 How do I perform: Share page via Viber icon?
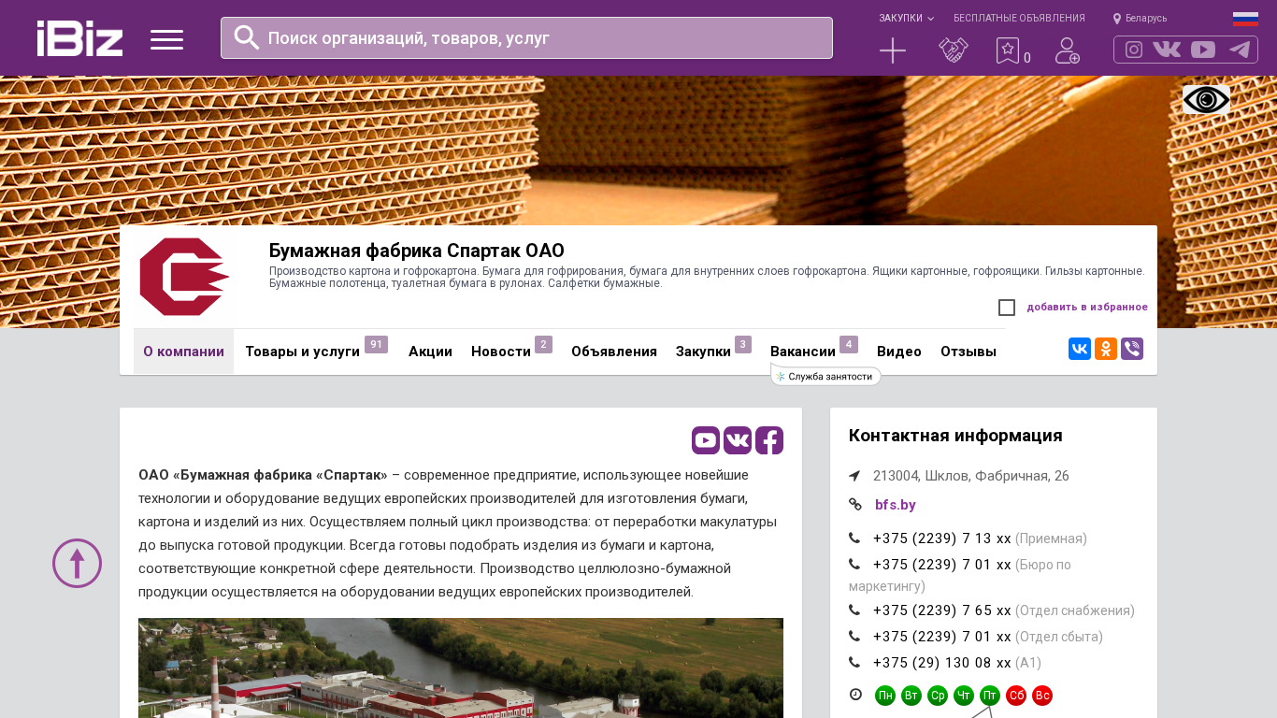pos(1132,349)
